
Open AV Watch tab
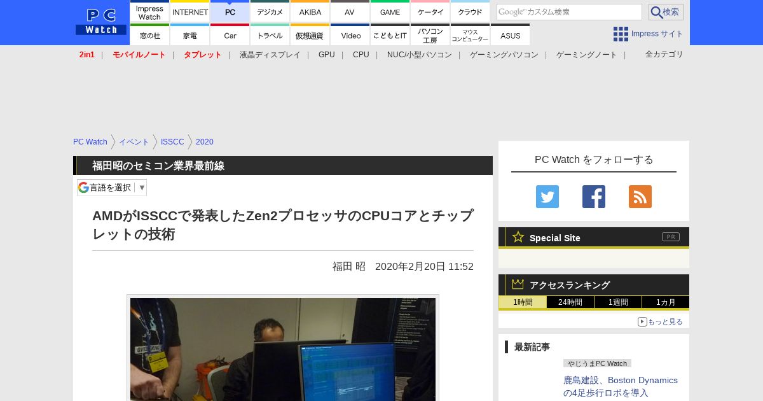[350, 11]
